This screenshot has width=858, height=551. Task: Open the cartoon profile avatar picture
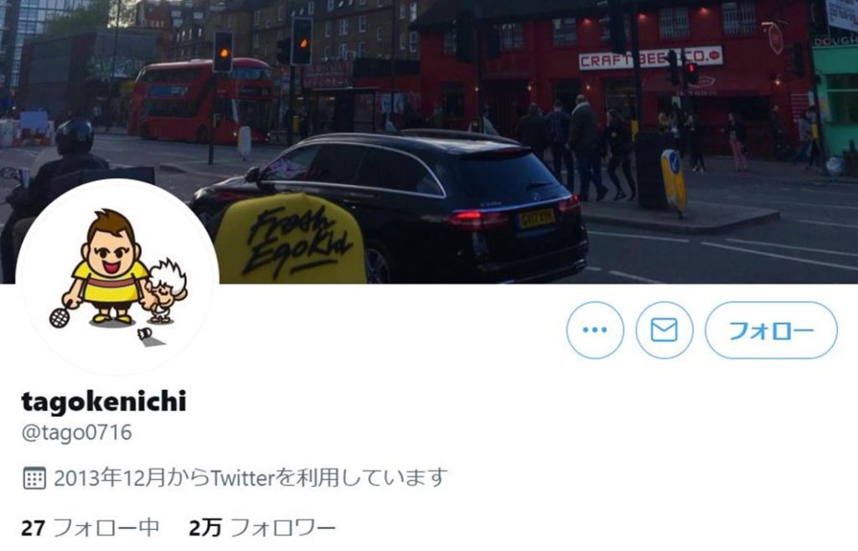tap(117, 277)
